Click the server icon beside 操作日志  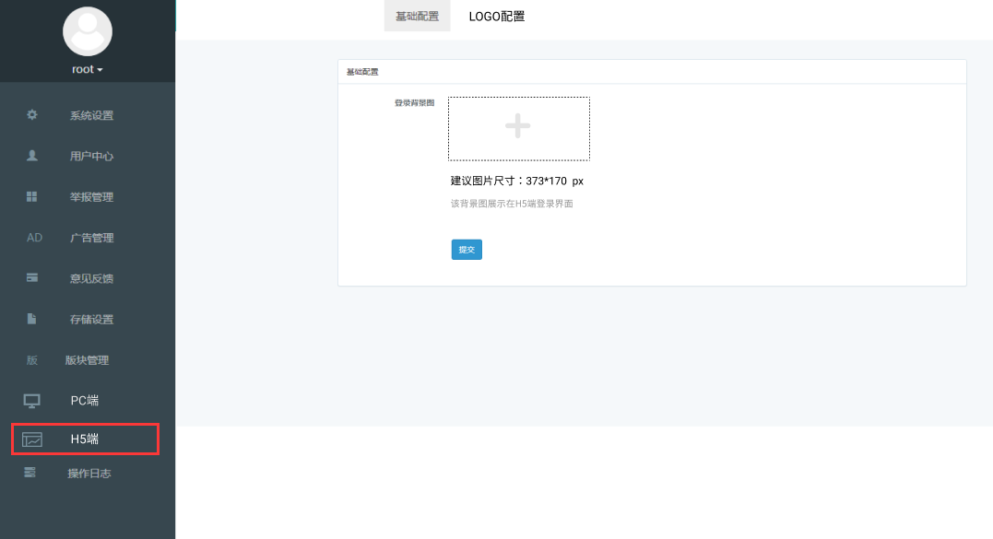coord(30,473)
